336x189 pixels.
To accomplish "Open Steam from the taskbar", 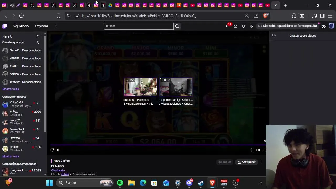I will [x=201, y=183].
